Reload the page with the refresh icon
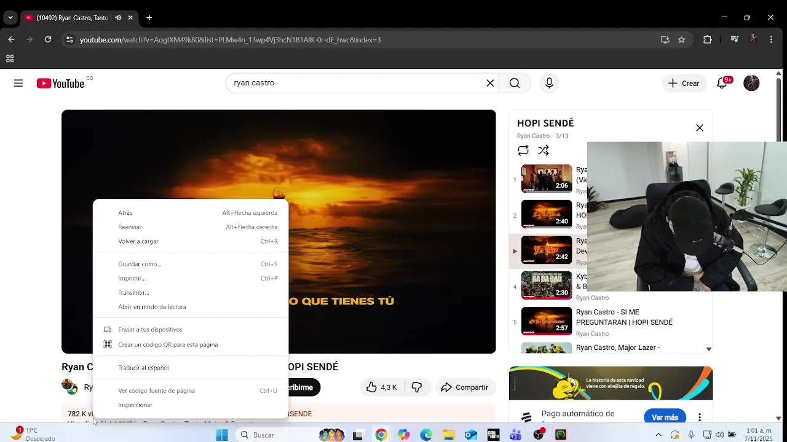Image resolution: width=787 pixels, height=442 pixels. pos(48,39)
